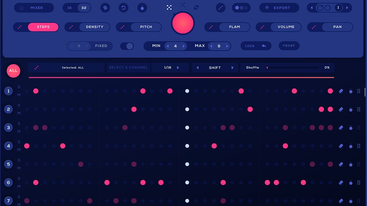Image resolution: width=367 pixels, height=206 pixels.
Task: Click the pink pattern progress bar
Action: 181,78
